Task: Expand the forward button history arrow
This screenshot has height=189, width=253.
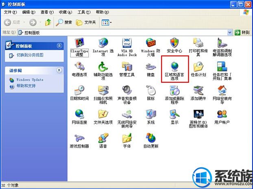Action: 40,22
